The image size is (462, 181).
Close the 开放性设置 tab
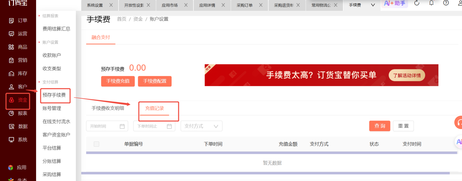point(148,5)
